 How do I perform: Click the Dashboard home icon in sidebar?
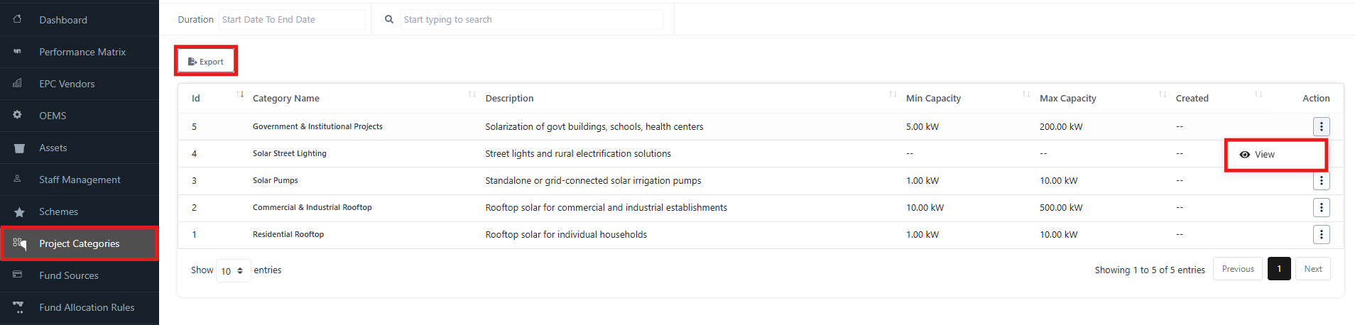click(x=17, y=19)
